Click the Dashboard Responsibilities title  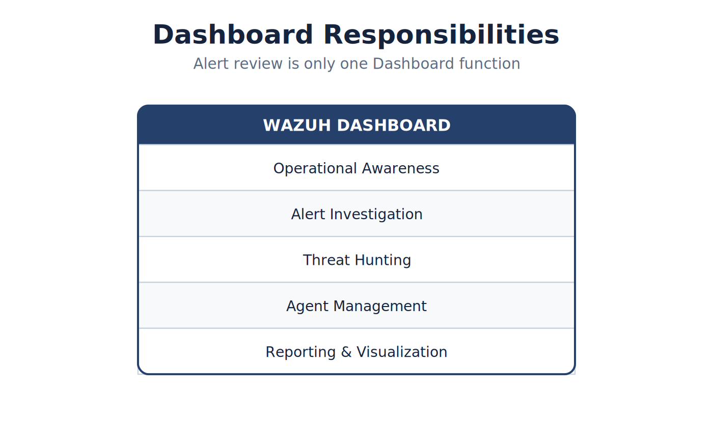(x=356, y=35)
